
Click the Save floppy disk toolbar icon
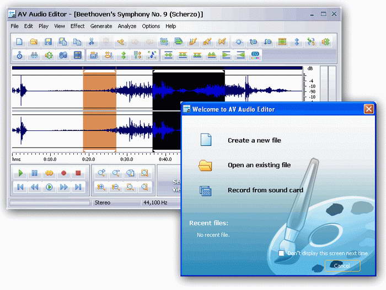pos(48,41)
